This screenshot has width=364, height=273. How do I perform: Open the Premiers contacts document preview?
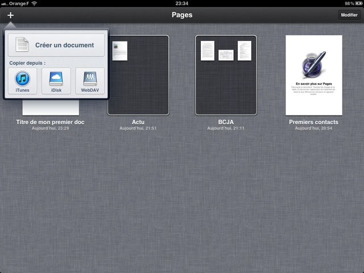click(x=313, y=75)
